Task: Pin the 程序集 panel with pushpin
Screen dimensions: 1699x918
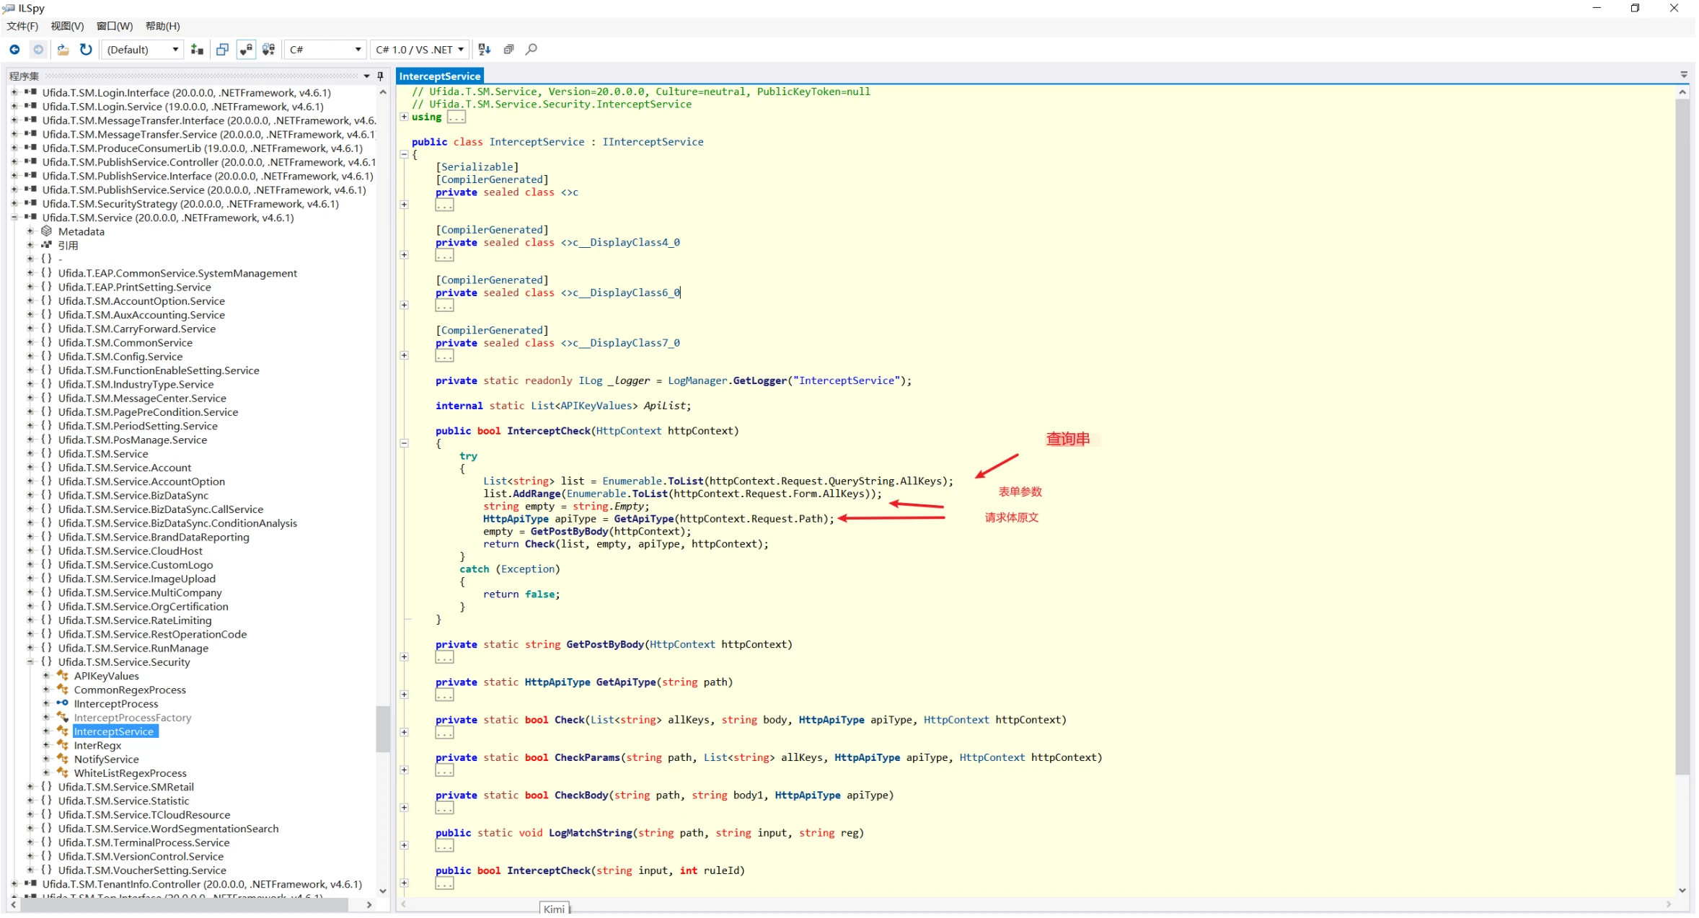Action: (x=381, y=76)
